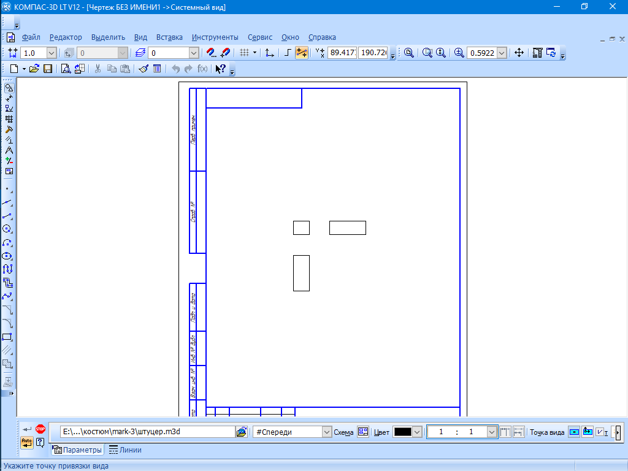Open the color dropdown arrow
This screenshot has height=471, width=628.
[417, 432]
